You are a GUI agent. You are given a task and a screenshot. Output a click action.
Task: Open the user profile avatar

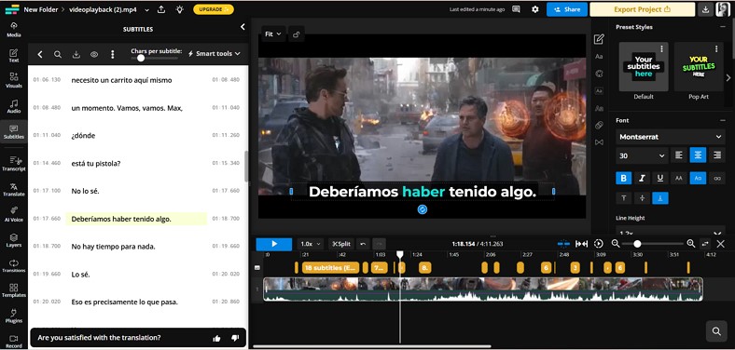(723, 9)
